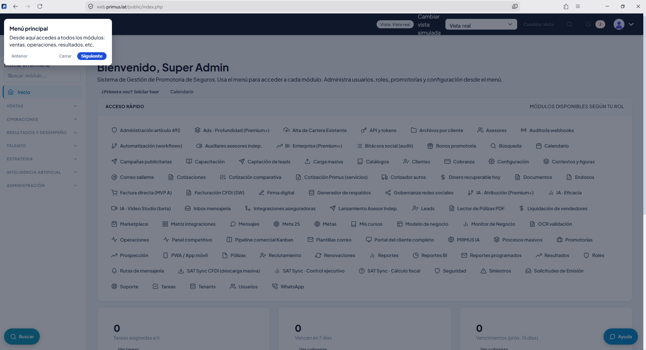This screenshot has height=350, width=646.
Task: Click the Cotizador autos truck icon
Action: 385,177
